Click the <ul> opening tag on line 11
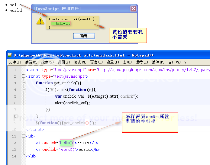210x165 pixels. click(31, 136)
